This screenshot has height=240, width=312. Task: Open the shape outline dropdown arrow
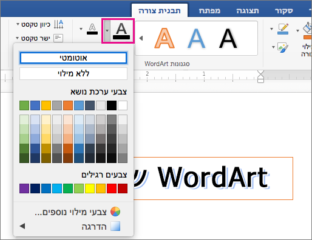[271, 29]
